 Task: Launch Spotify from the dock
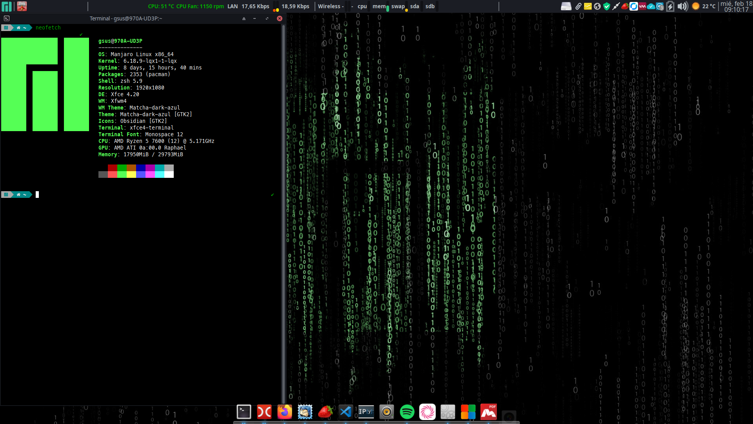click(407, 412)
